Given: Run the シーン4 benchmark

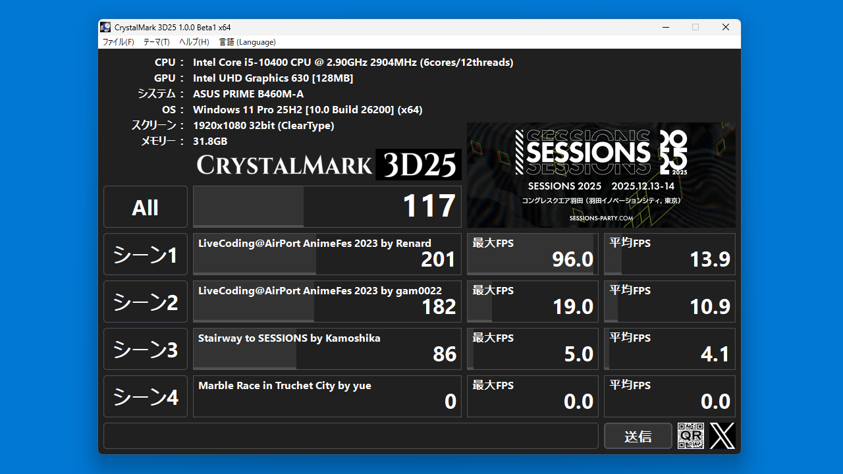Looking at the screenshot, I should click(x=145, y=396).
